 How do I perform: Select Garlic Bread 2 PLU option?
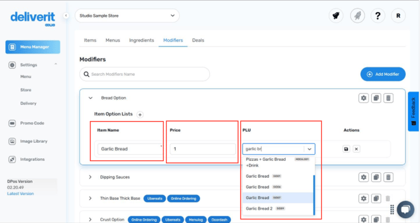tap(278, 208)
